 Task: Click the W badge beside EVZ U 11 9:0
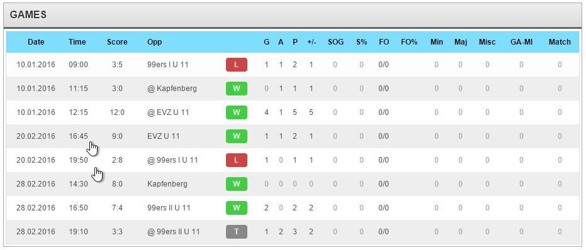point(236,136)
